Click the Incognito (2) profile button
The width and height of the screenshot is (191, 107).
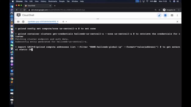coord(169,10)
